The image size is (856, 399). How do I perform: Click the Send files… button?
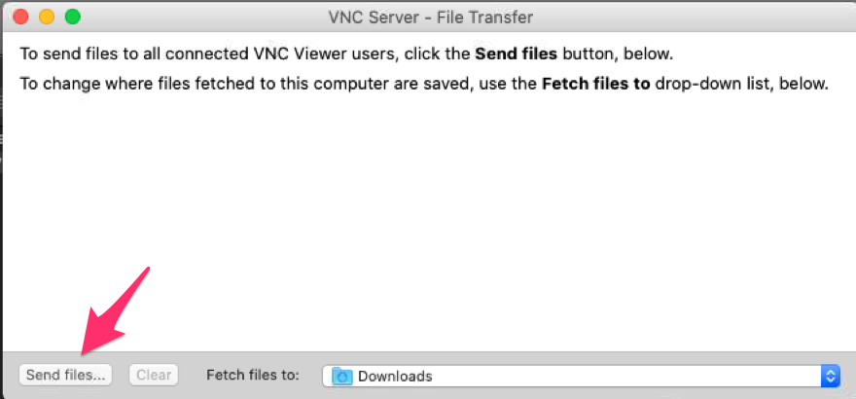click(x=65, y=376)
